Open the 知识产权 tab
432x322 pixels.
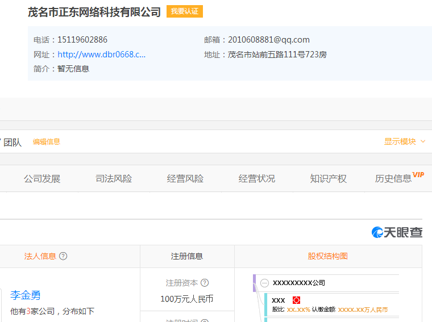(x=329, y=179)
